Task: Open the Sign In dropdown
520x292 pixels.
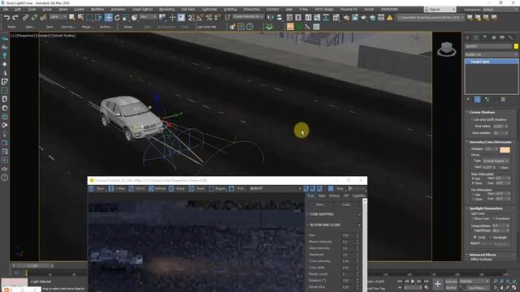Action: [x=440, y=10]
